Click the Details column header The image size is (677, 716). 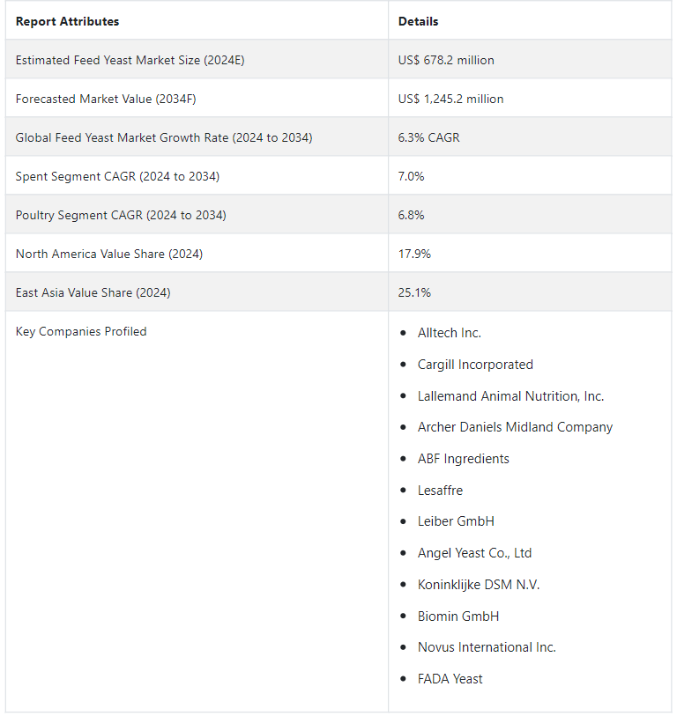click(418, 21)
